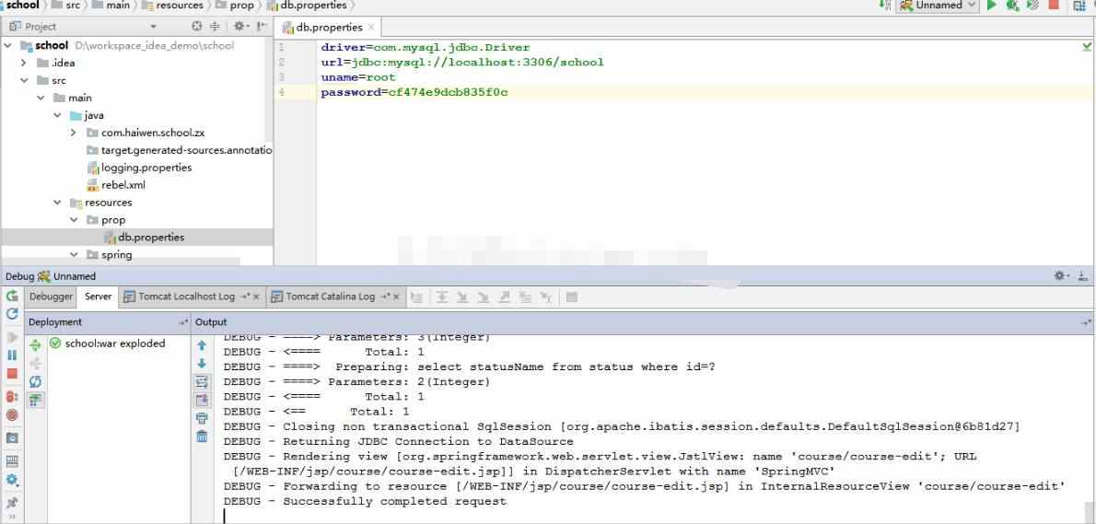Expand the .idea folder
This screenshot has width=1096, height=524.
pos(24,63)
